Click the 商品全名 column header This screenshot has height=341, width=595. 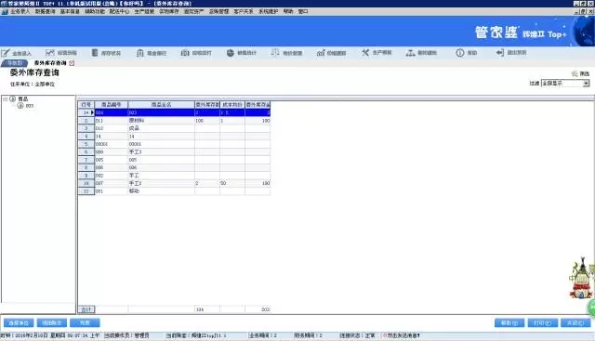161,104
